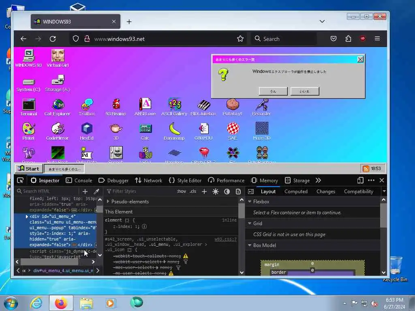Click the Windows93 Start button

(29, 169)
